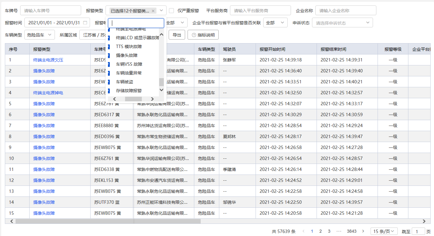This screenshot has height=236, width=434.
Task: Click the table horizontal scrollbar thumb
Action: 108,221
